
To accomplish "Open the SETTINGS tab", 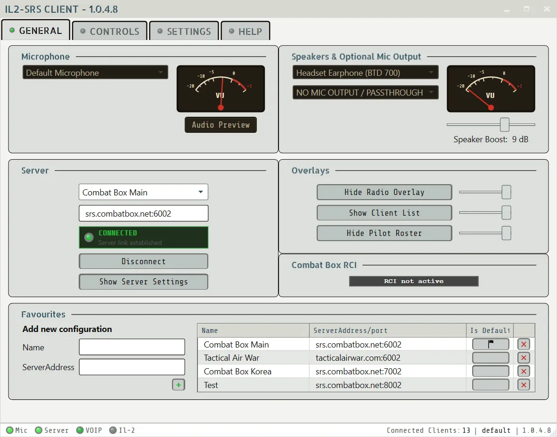I will click(x=184, y=31).
